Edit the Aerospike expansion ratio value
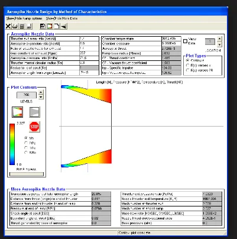237x239 pixels. pyautogui.click(x=89, y=44)
